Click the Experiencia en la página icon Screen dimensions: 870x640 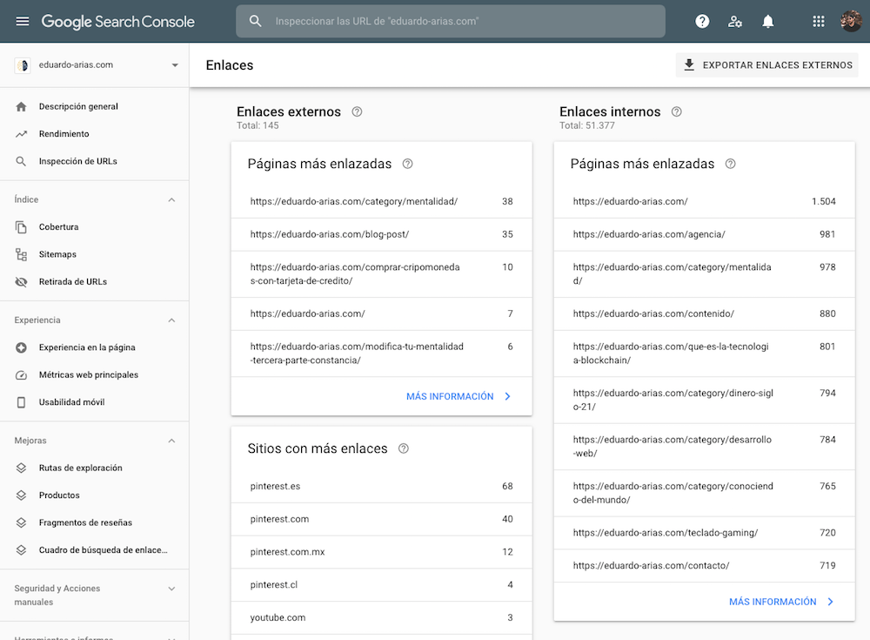(x=21, y=347)
